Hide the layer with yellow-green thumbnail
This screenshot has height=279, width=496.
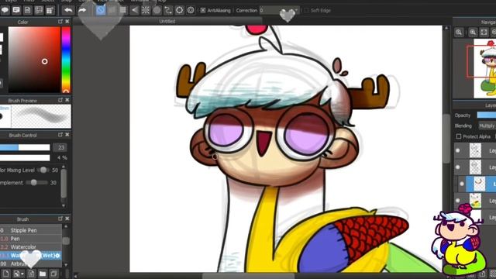click(458, 200)
